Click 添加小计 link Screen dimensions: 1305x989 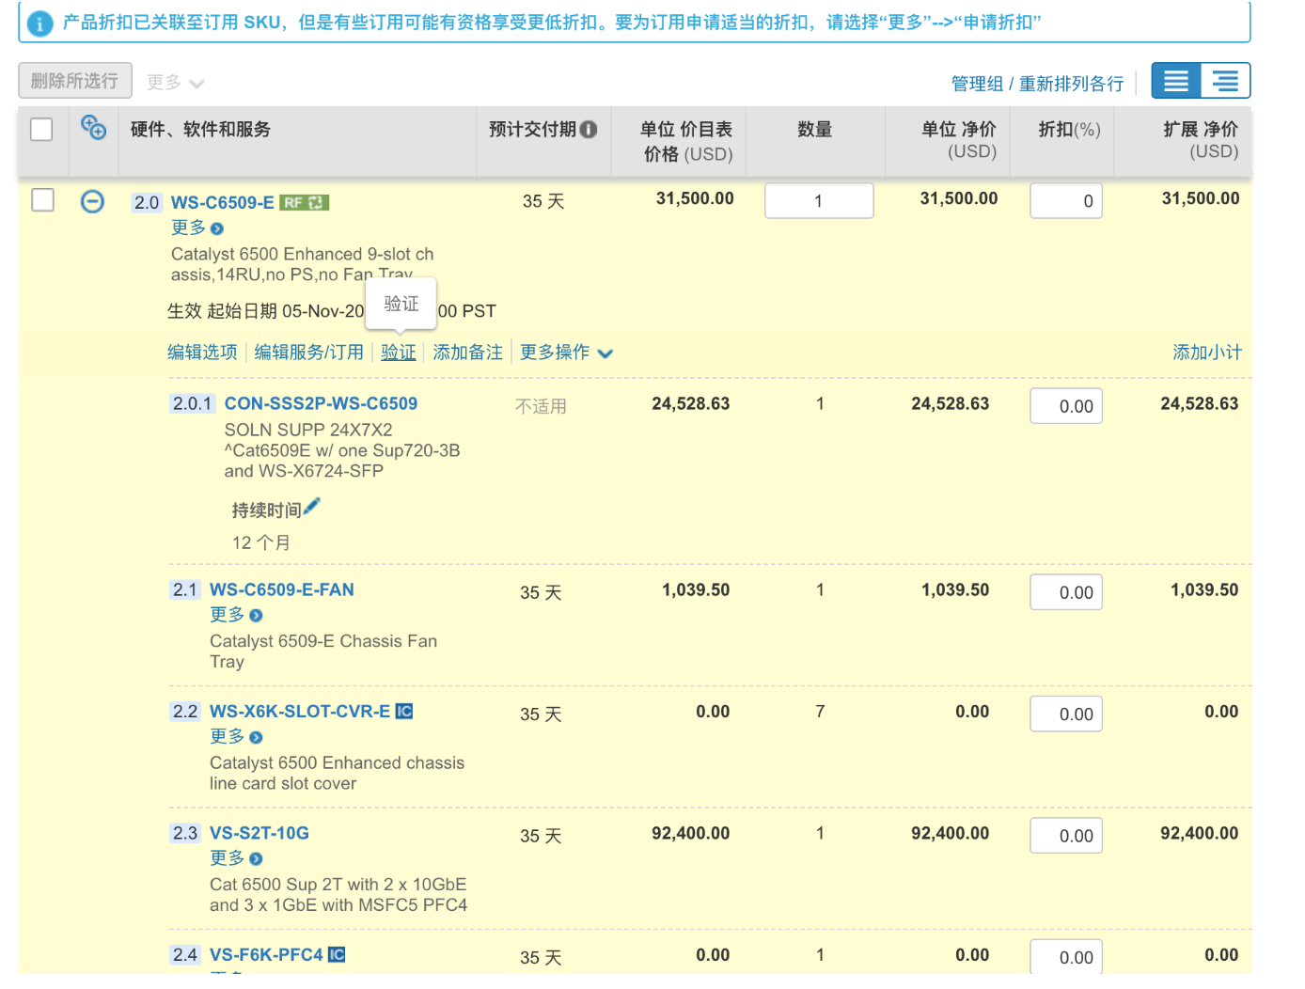1207,353
